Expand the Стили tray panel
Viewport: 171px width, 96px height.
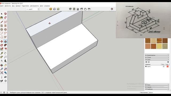[157, 57]
